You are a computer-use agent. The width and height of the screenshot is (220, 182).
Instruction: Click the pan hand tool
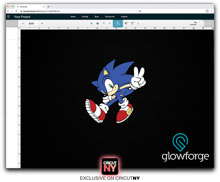(97, 23)
